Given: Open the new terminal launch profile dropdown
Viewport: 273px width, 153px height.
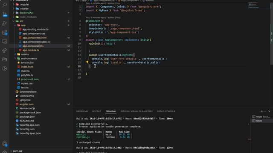Looking at the screenshot, I should (x=265, y=111).
